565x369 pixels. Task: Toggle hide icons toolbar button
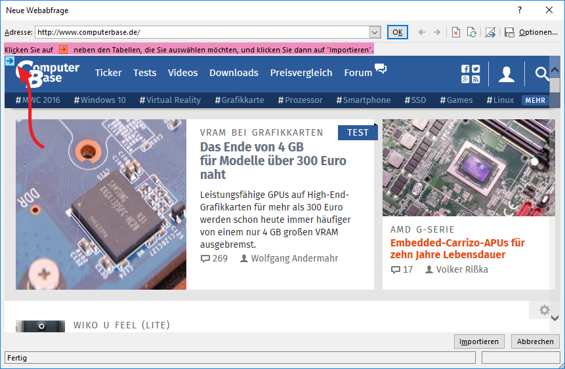tap(490, 32)
